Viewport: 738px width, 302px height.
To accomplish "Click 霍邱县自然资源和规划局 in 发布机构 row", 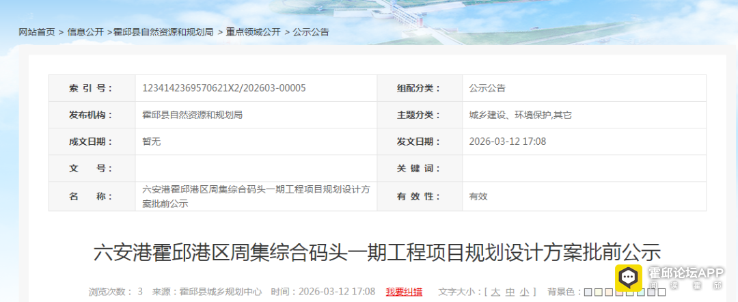I will click(192, 115).
